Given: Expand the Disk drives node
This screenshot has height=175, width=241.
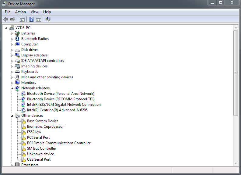Looking at the screenshot, I should click(12, 50).
